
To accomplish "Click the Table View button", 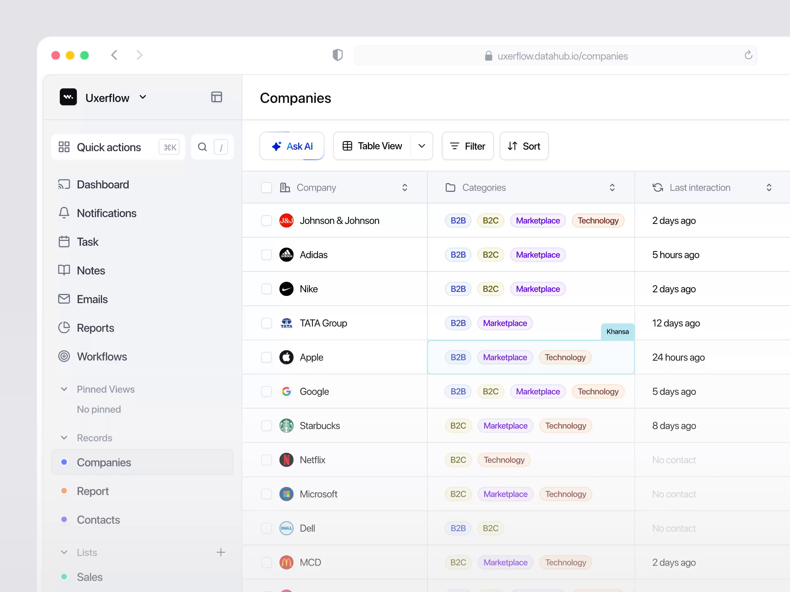I will click(x=372, y=146).
